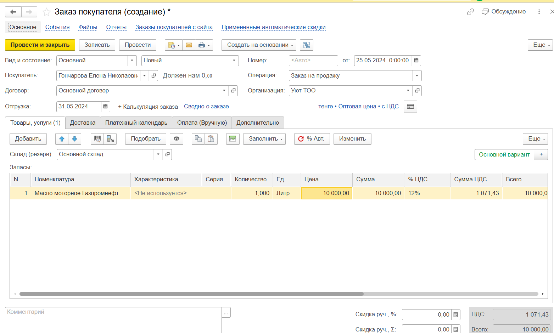Image resolution: width=554 pixels, height=335 pixels.
Task: Open the Платежный календарь tab
Action: [x=136, y=123]
